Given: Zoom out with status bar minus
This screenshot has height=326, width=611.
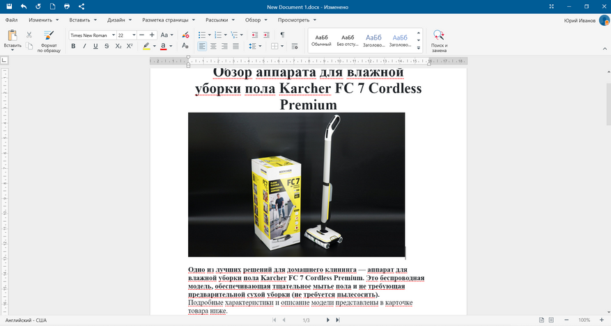Looking at the screenshot, I should coord(566,320).
